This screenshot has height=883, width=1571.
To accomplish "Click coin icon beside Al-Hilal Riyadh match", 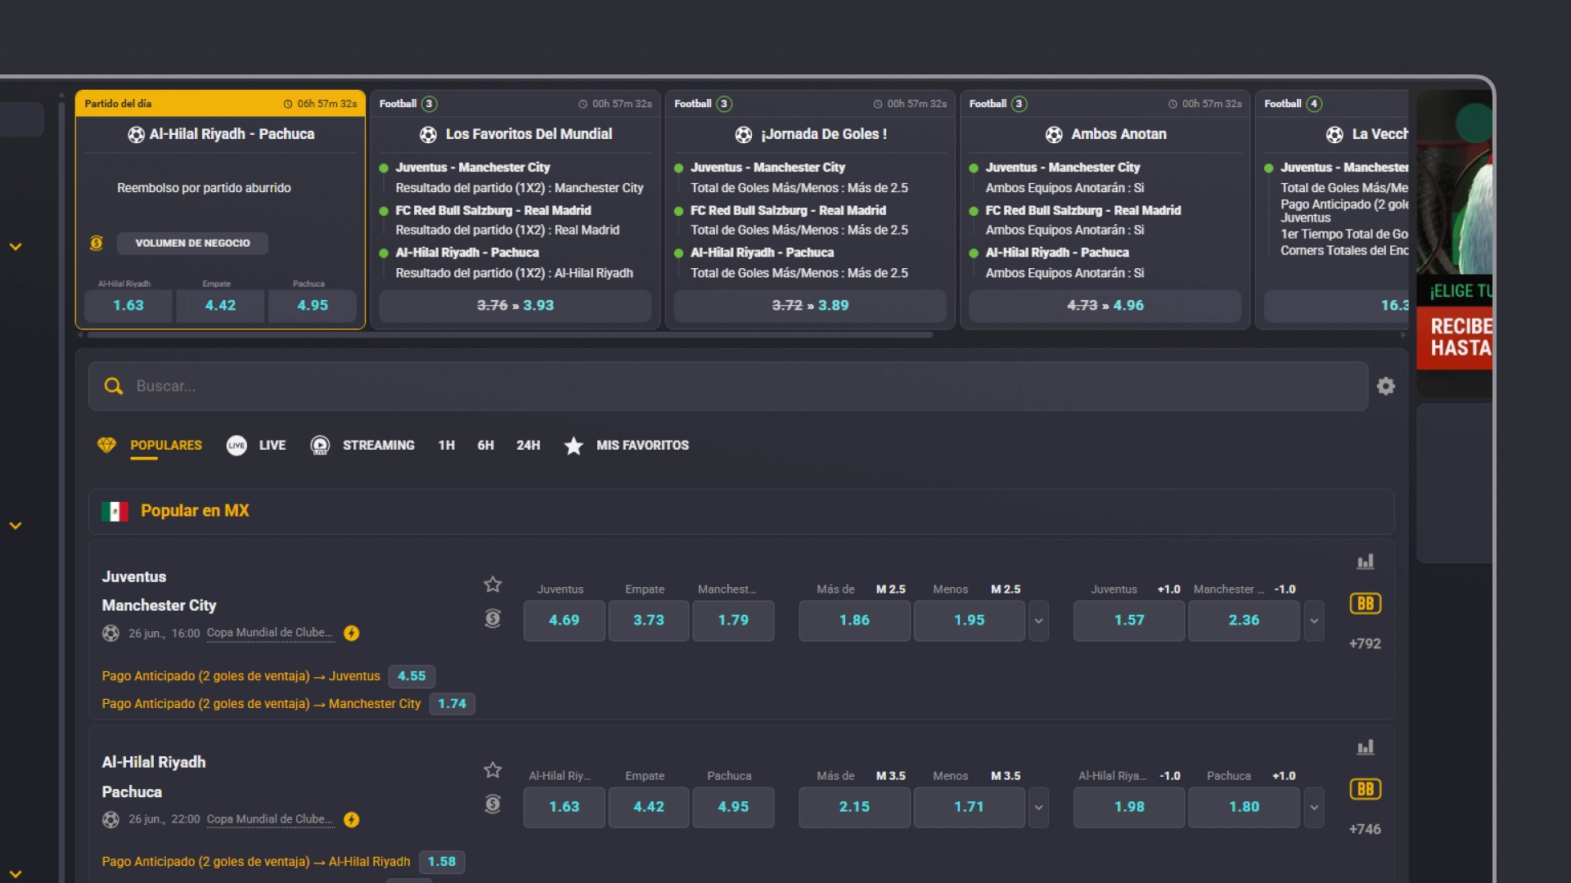I will click(x=493, y=804).
